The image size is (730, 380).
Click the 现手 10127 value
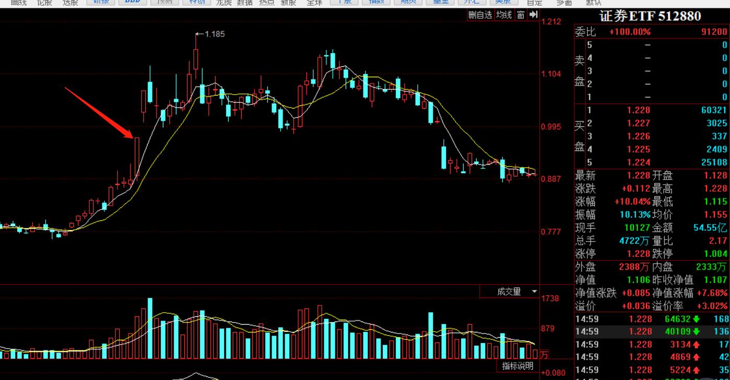pyautogui.click(x=638, y=228)
